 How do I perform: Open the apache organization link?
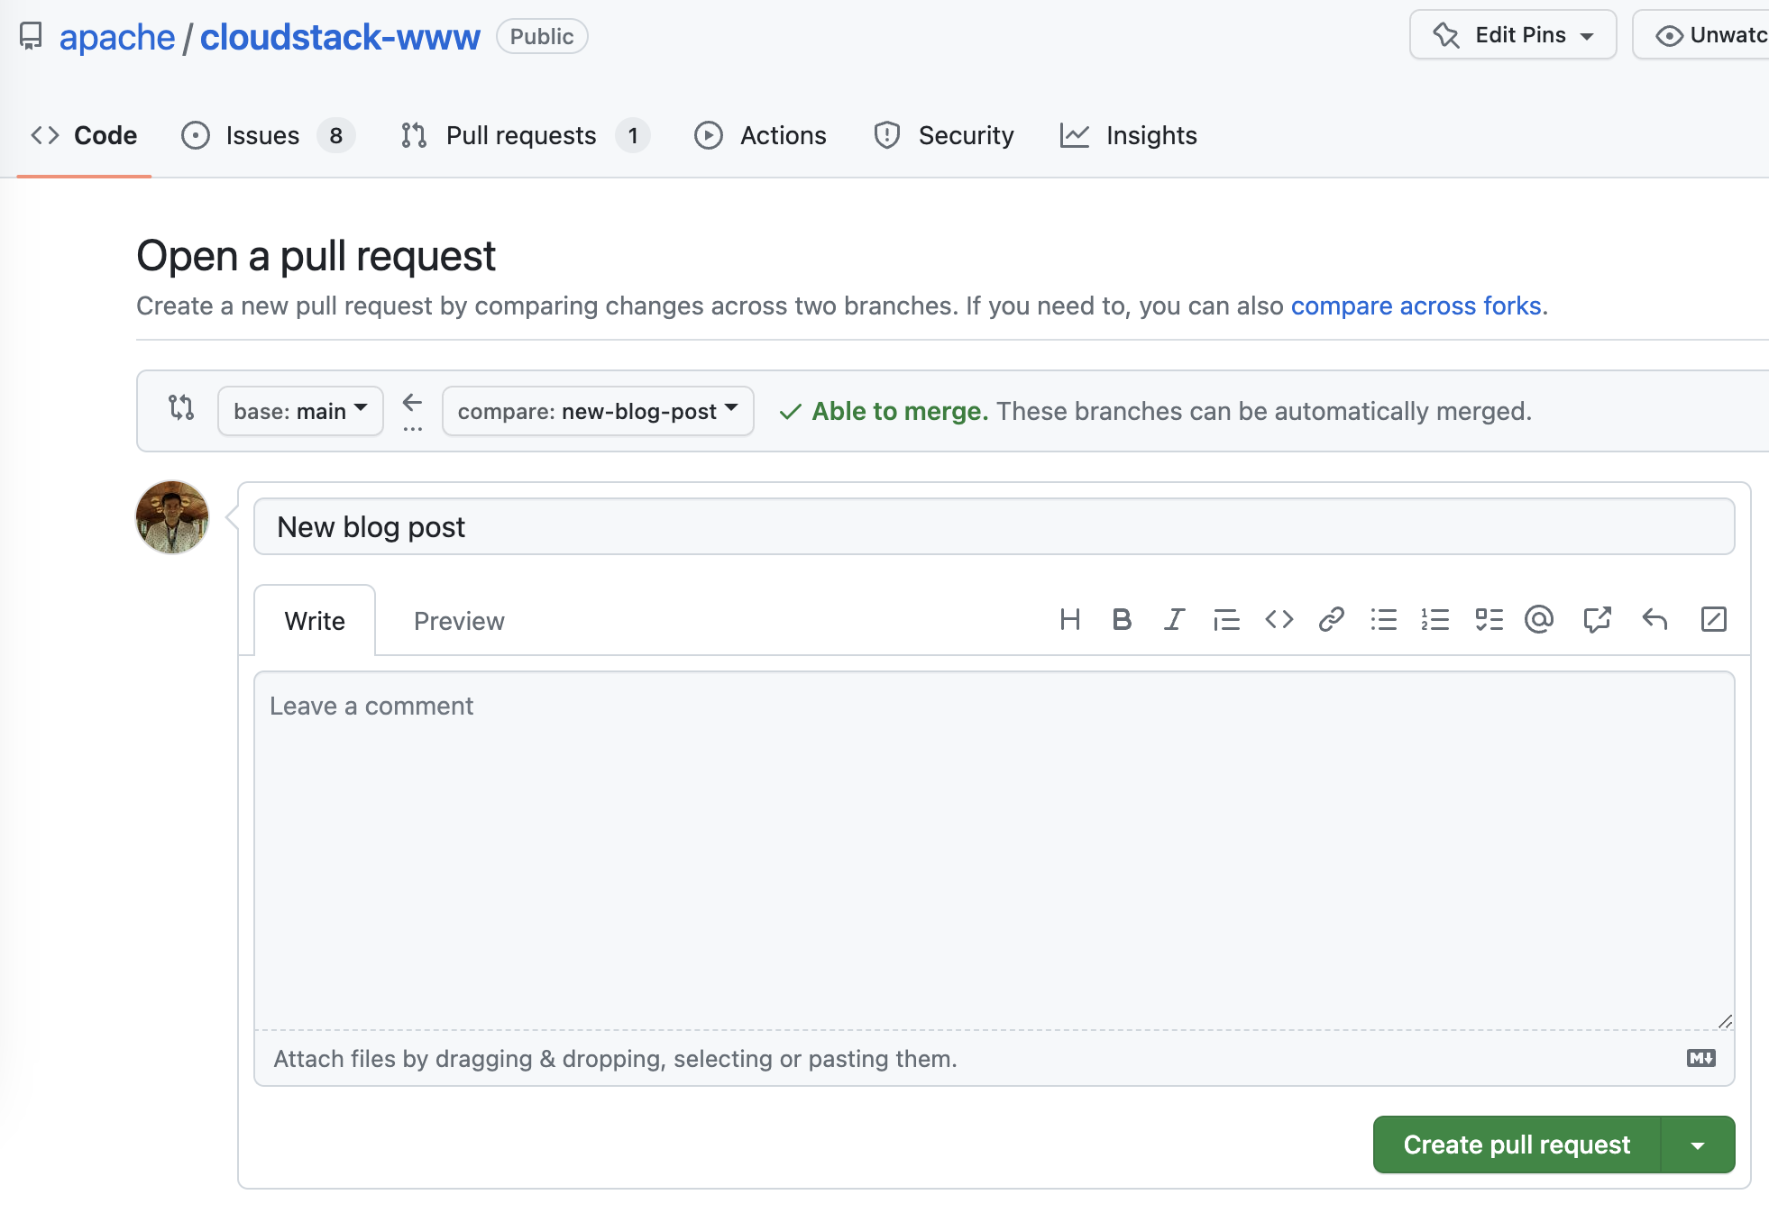[x=116, y=37]
